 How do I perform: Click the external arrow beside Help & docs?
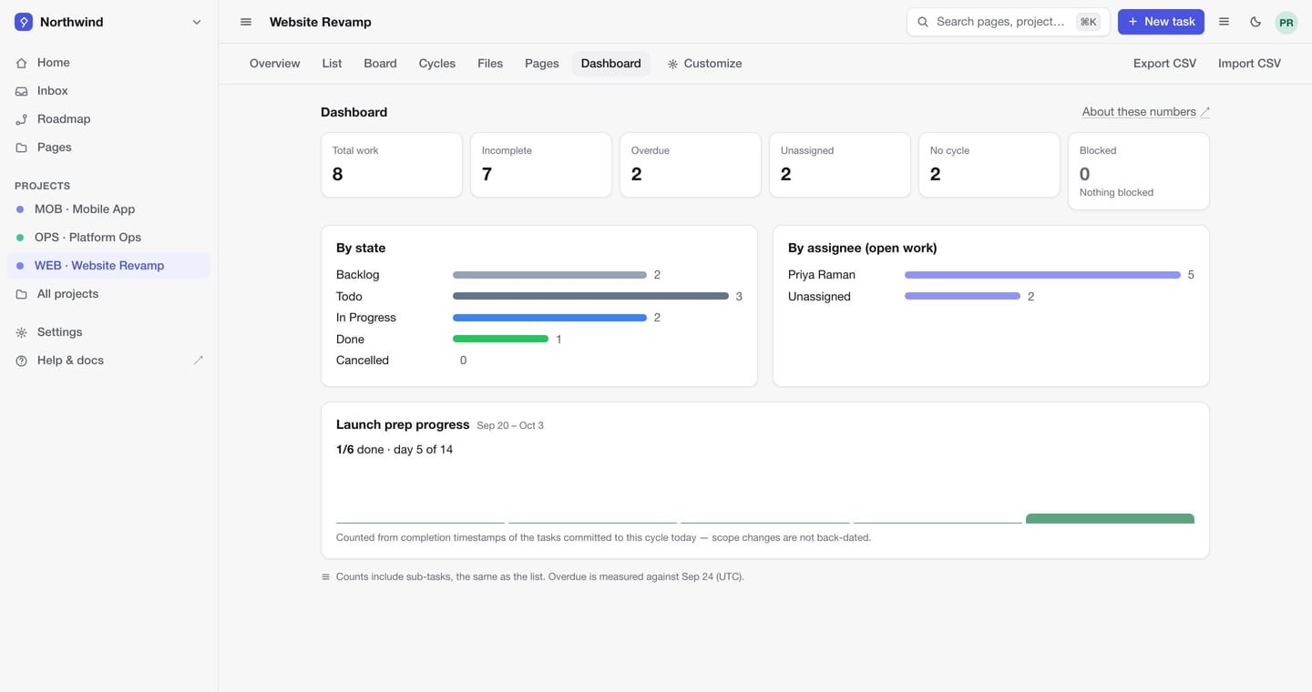point(198,361)
